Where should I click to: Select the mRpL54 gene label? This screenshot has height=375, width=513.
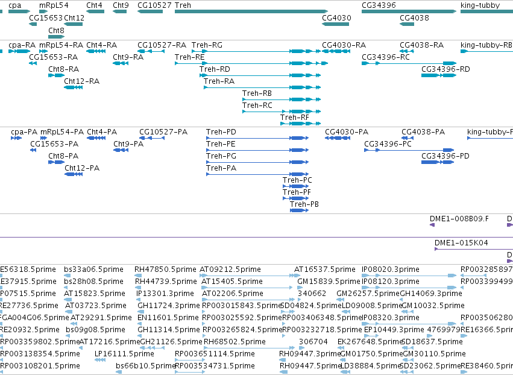coord(54,5)
